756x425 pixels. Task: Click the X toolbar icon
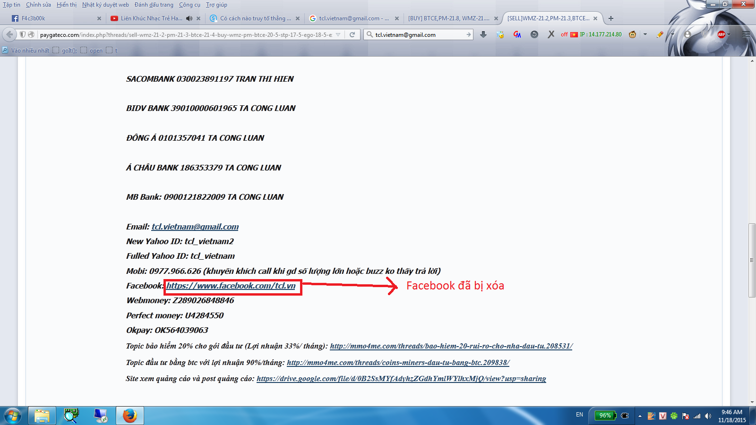coord(551,34)
